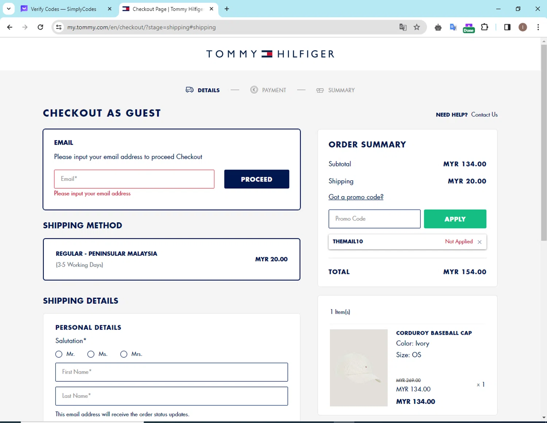
Task: Open the robot extension icon
Action: (x=438, y=27)
